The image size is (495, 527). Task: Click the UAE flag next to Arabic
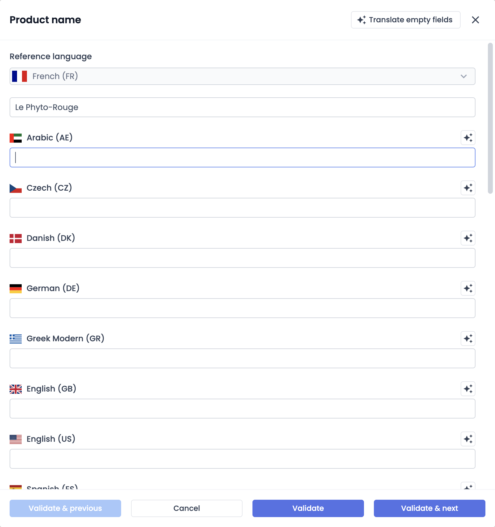point(15,137)
